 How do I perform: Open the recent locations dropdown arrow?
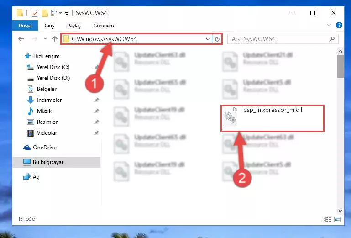pos(46,39)
